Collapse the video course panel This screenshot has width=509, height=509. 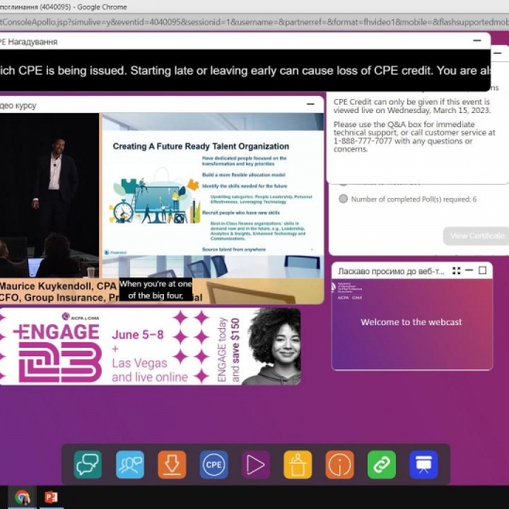[311, 105]
